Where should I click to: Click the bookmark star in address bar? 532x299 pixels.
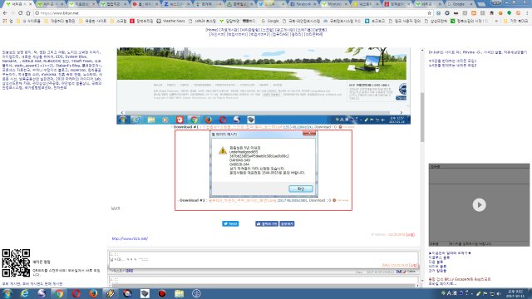pyautogui.click(x=429, y=13)
